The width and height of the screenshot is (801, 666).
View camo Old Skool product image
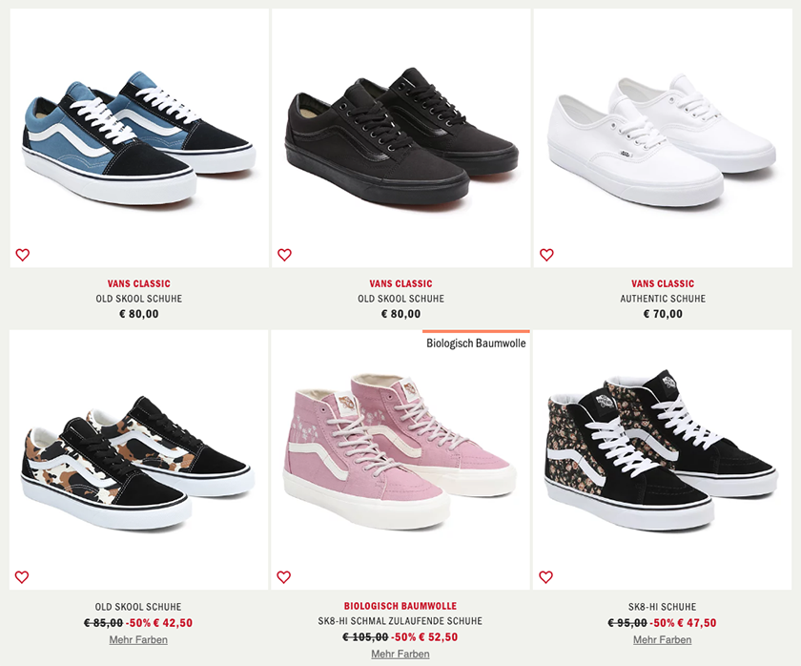click(x=138, y=460)
